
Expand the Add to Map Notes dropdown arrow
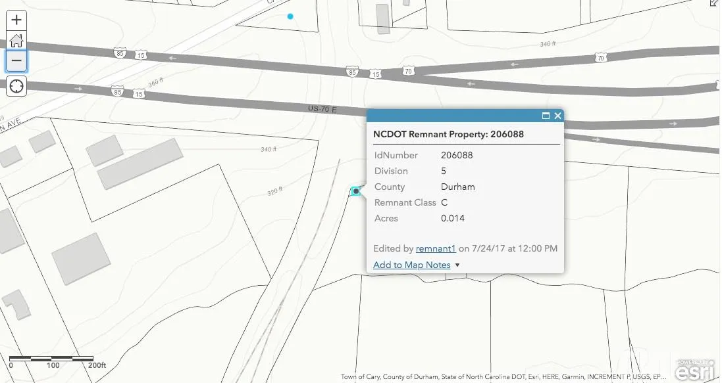coord(459,265)
